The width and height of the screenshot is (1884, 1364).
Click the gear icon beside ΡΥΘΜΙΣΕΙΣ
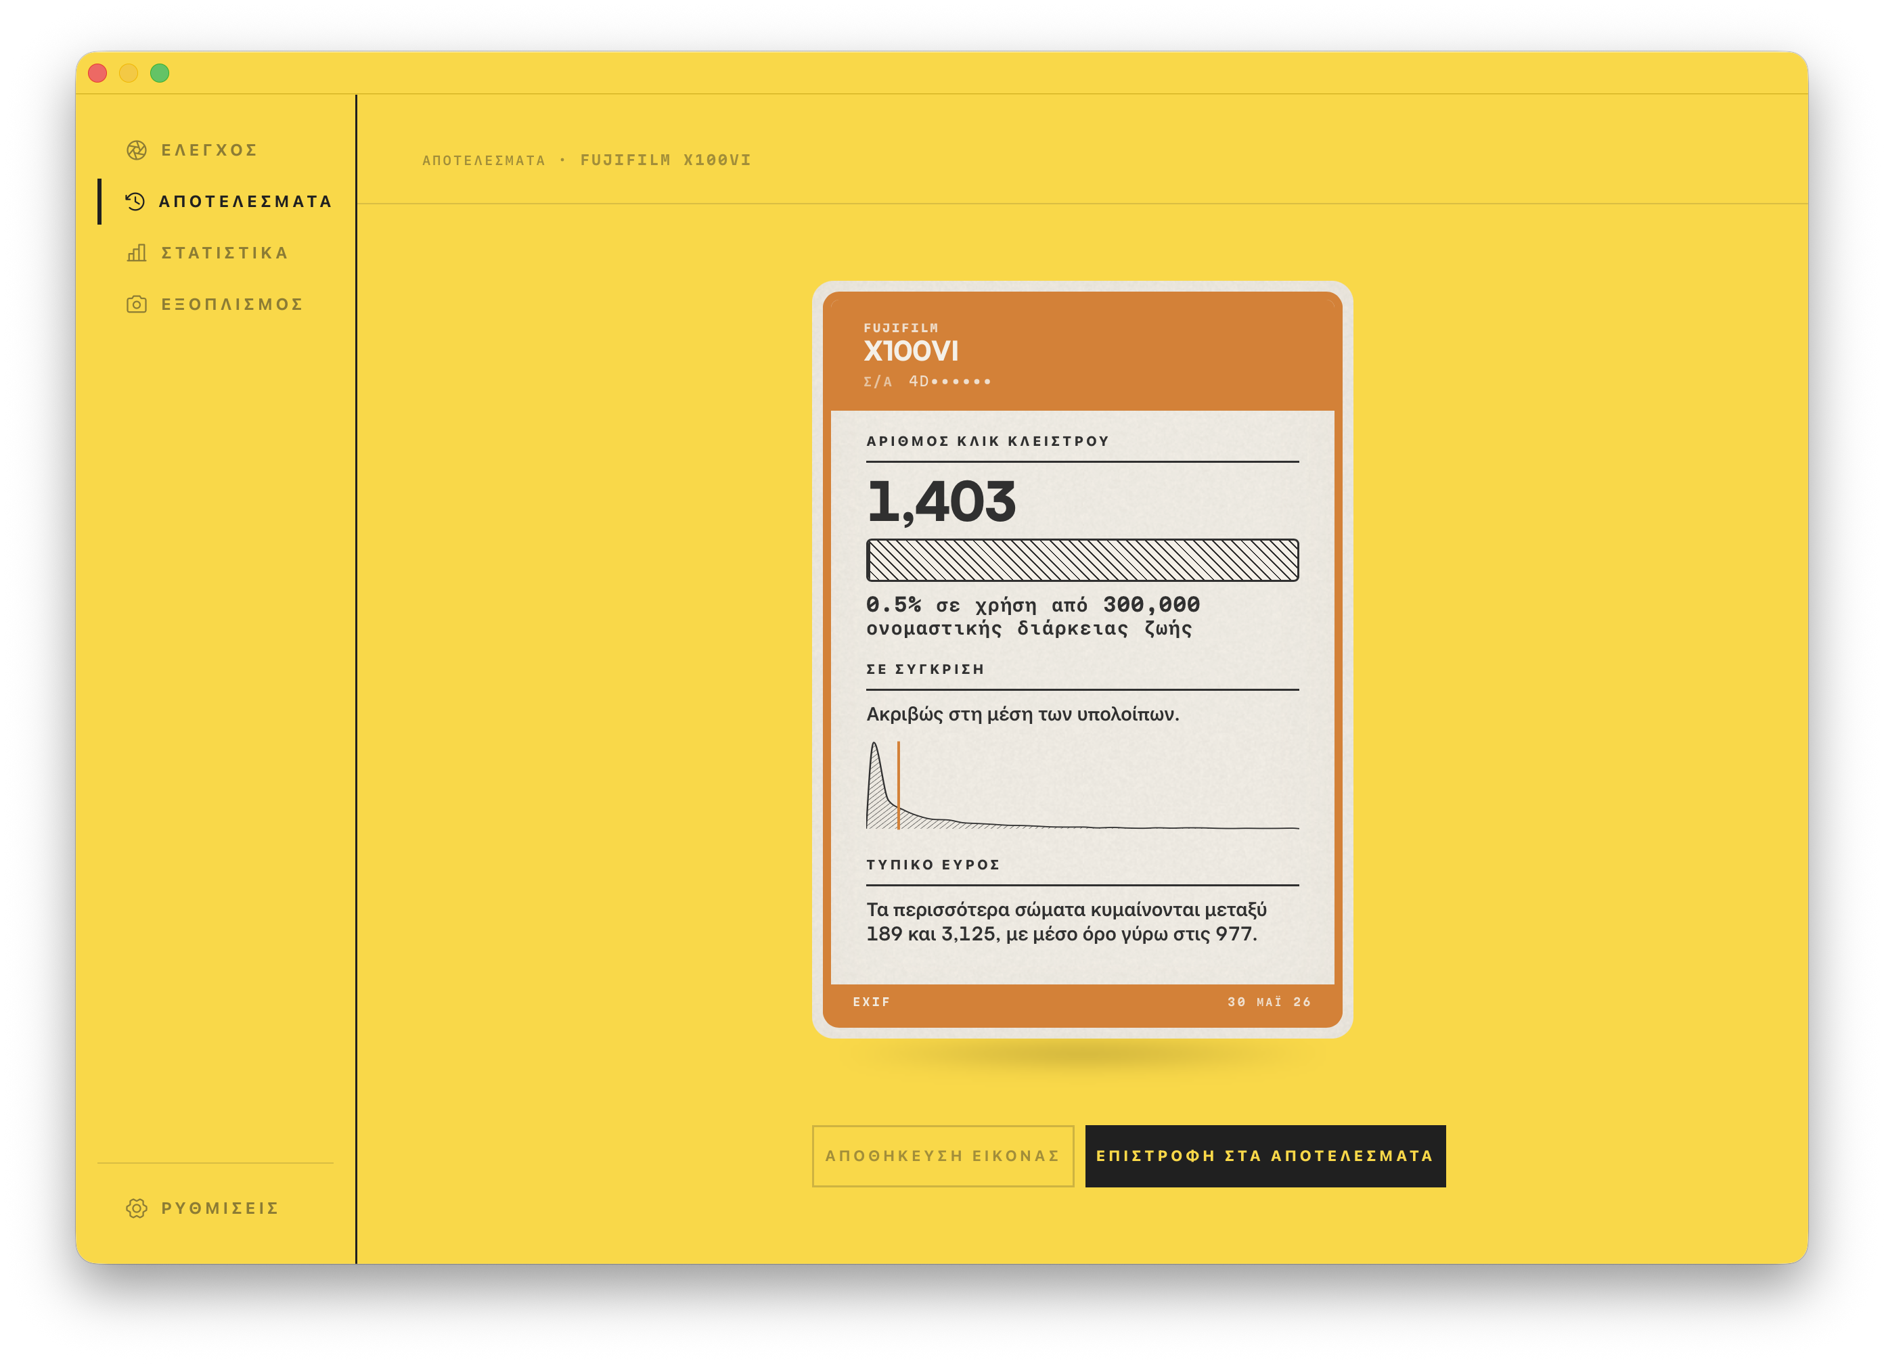pos(136,1208)
